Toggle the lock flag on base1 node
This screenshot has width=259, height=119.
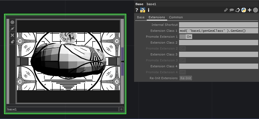coord(12,41)
